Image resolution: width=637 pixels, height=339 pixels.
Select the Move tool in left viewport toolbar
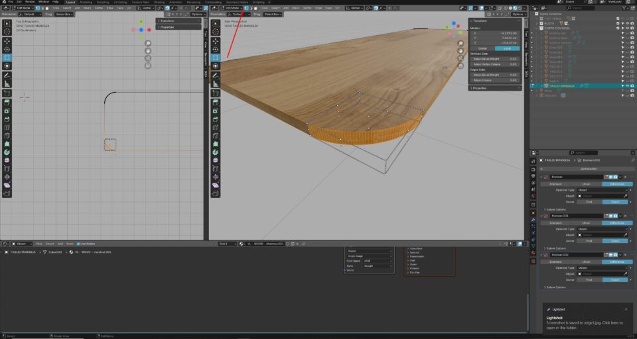pos(7,41)
